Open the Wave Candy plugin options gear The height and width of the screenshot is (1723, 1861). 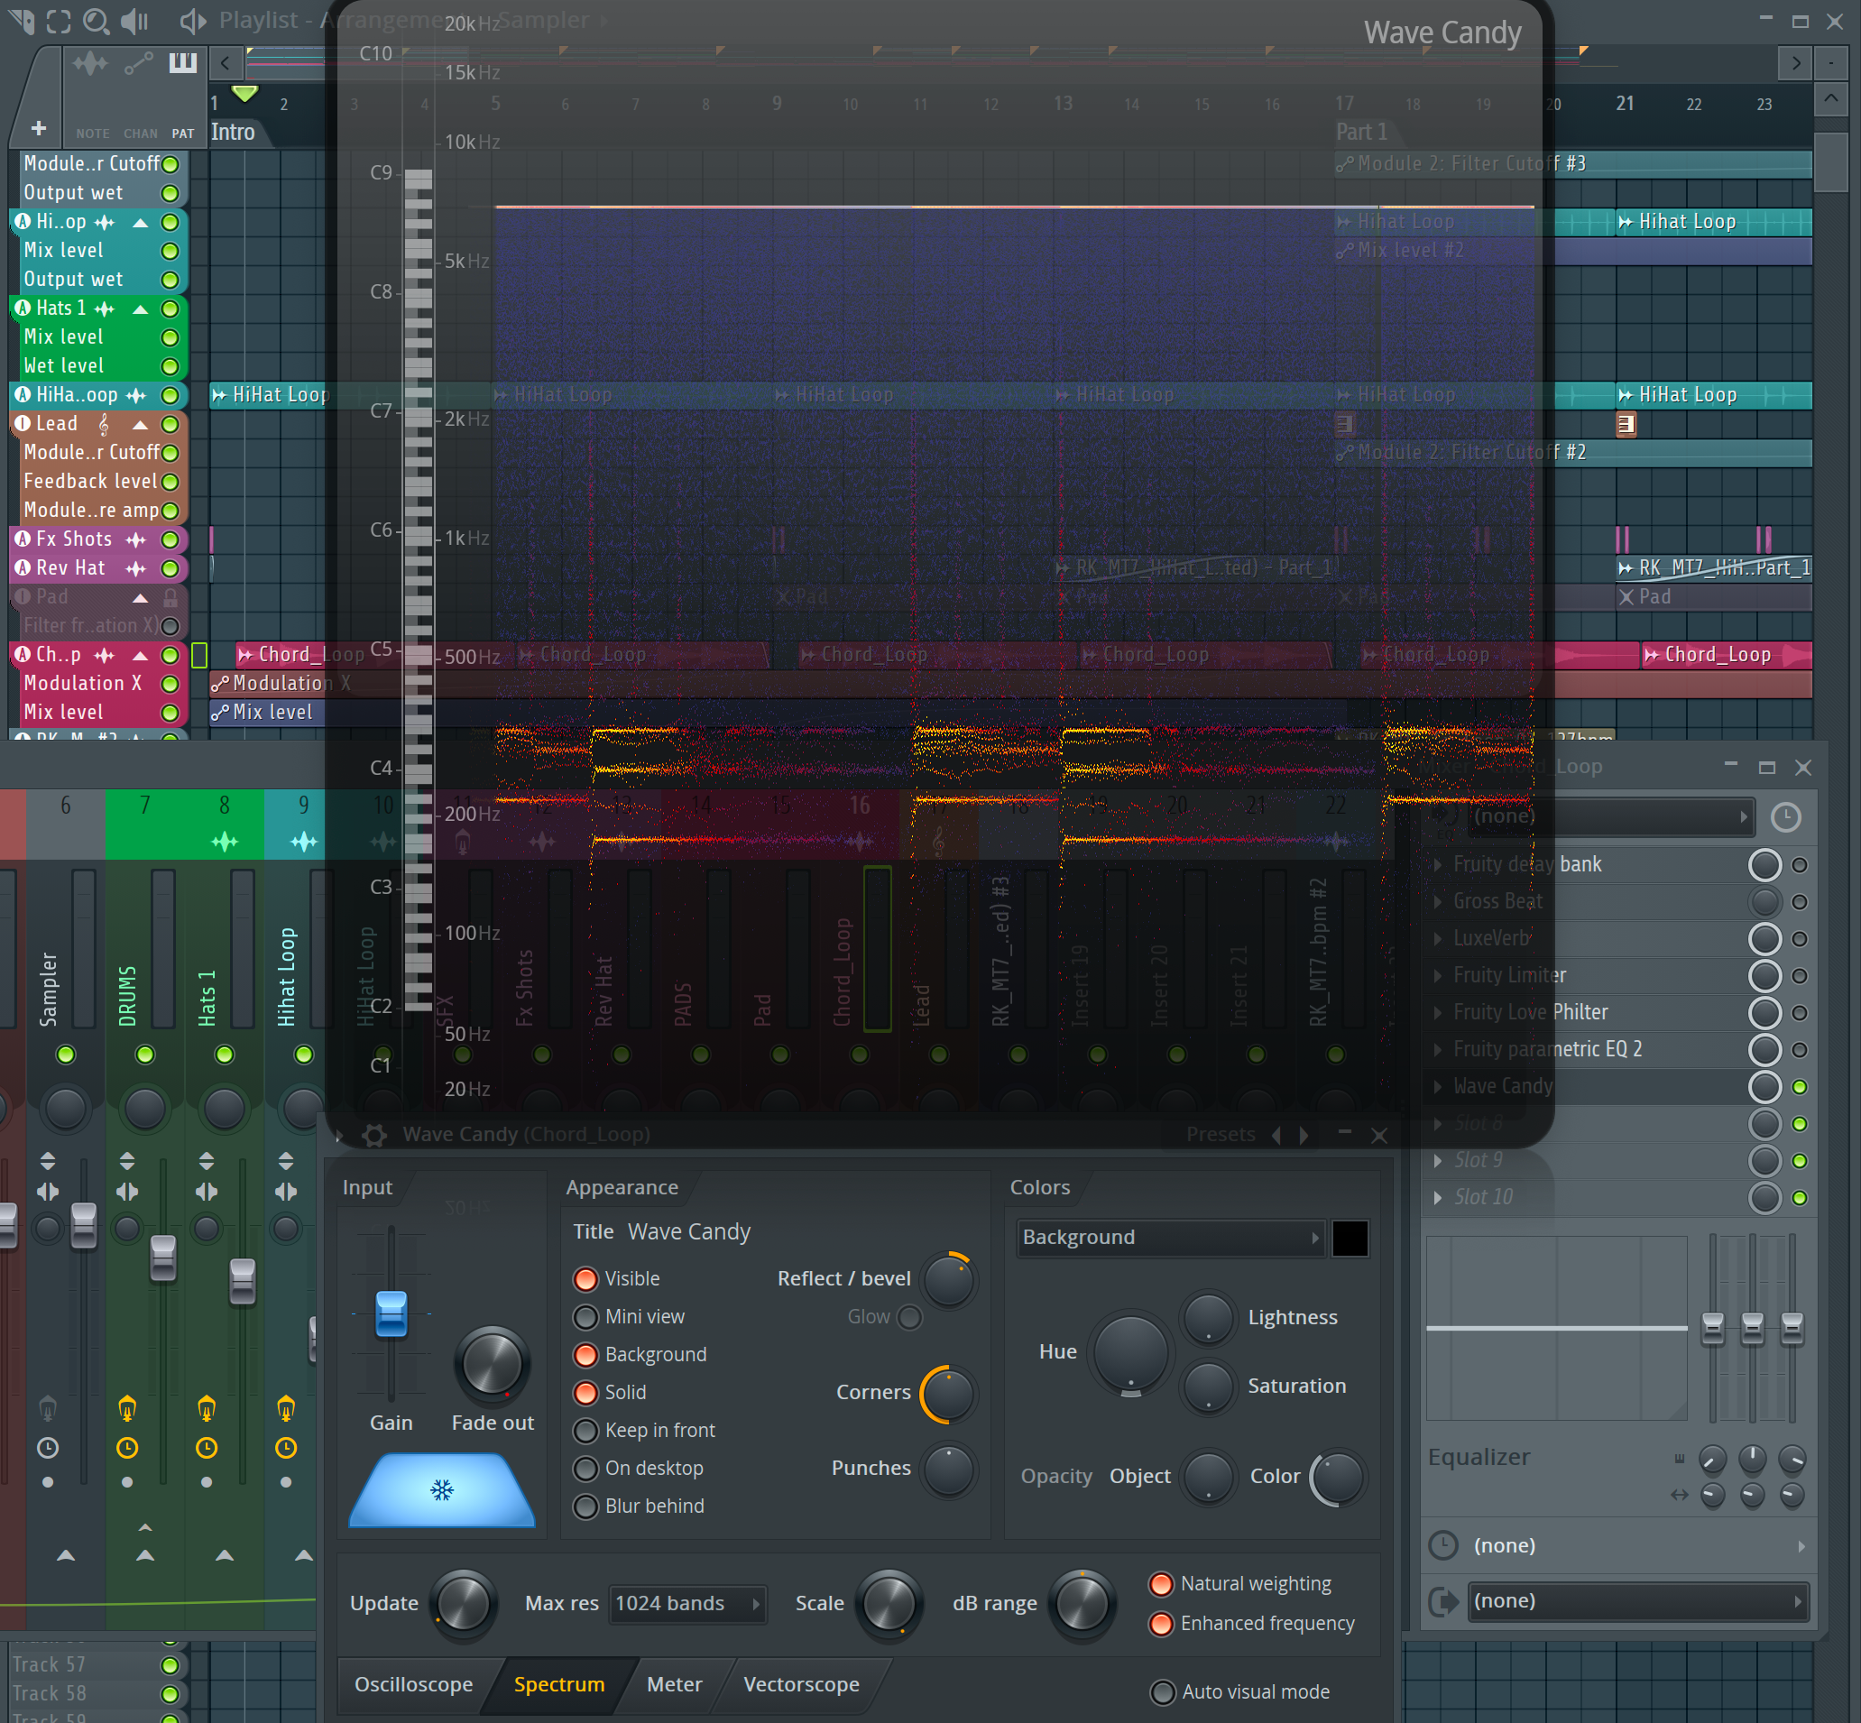(373, 1135)
